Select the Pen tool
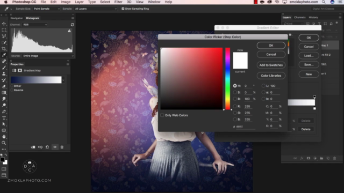 [4, 112]
